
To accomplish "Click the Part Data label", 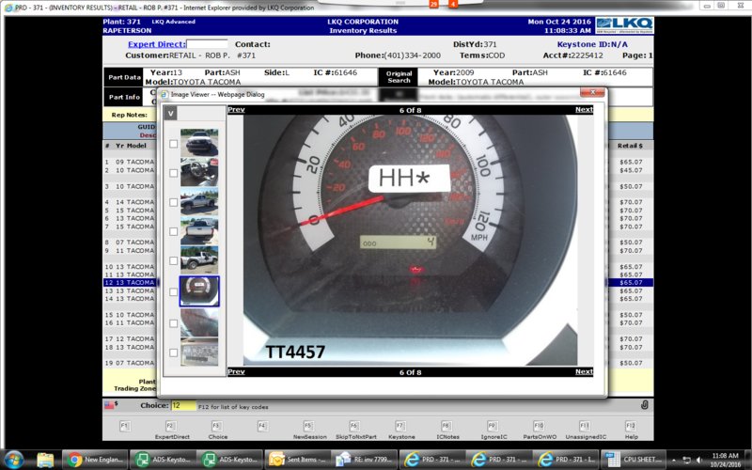I will tap(124, 77).
